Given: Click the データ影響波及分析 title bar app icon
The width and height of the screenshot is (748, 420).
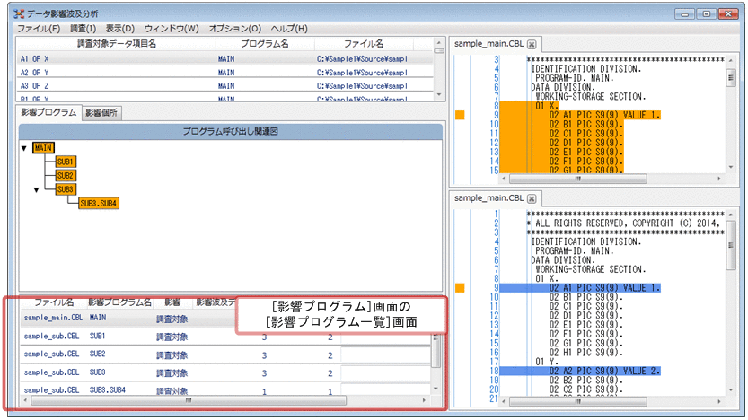Looking at the screenshot, I should (19, 13).
